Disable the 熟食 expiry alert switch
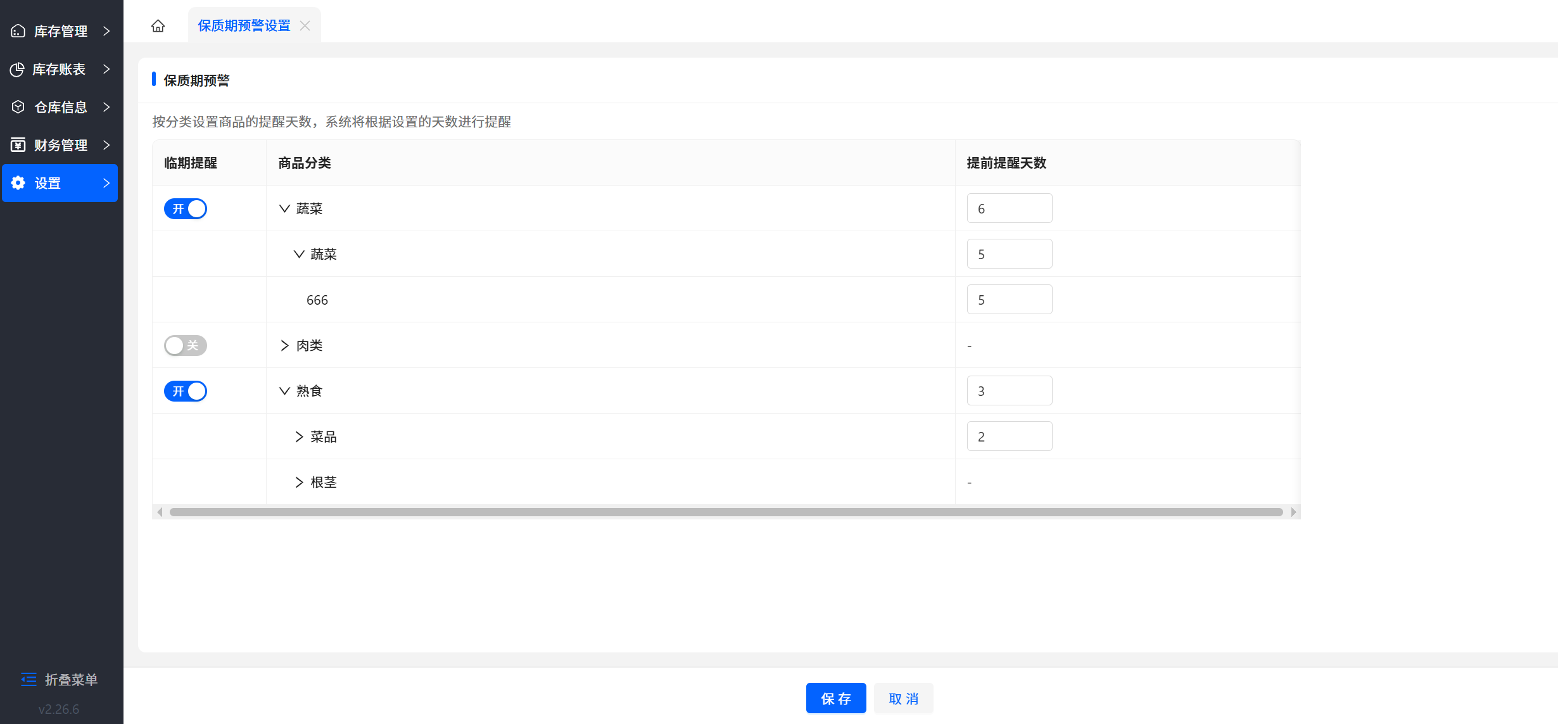The width and height of the screenshot is (1558, 724). click(x=186, y=391)
